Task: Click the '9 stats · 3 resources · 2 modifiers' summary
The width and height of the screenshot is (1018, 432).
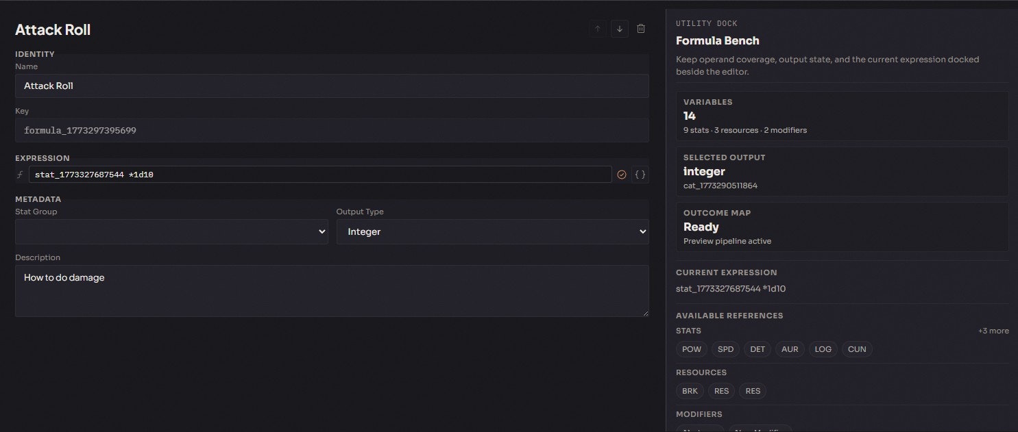Action: [745, 130]
